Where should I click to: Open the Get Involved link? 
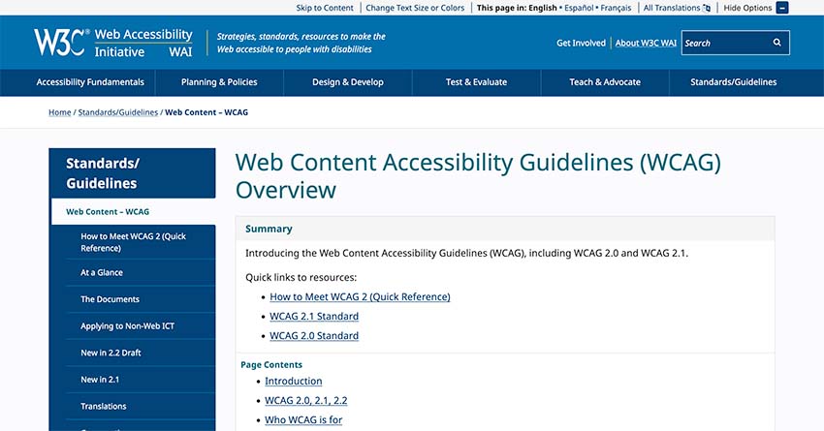(581, 43)
